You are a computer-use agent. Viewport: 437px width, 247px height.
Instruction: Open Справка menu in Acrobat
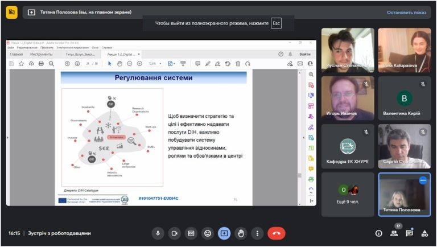pyautogui.click(x=107, y=48)
